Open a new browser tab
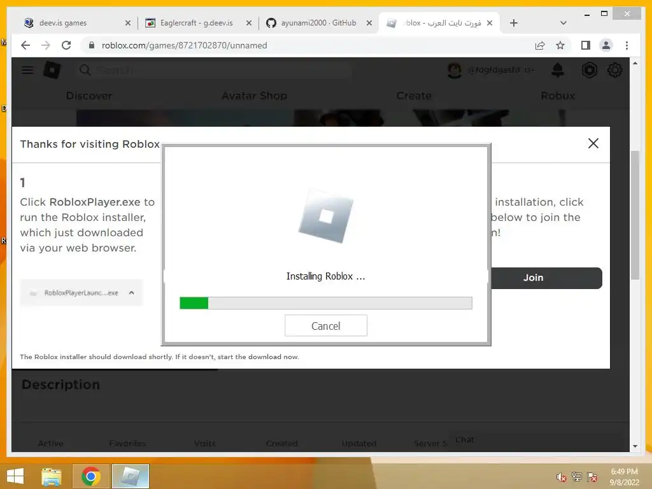 514,23
